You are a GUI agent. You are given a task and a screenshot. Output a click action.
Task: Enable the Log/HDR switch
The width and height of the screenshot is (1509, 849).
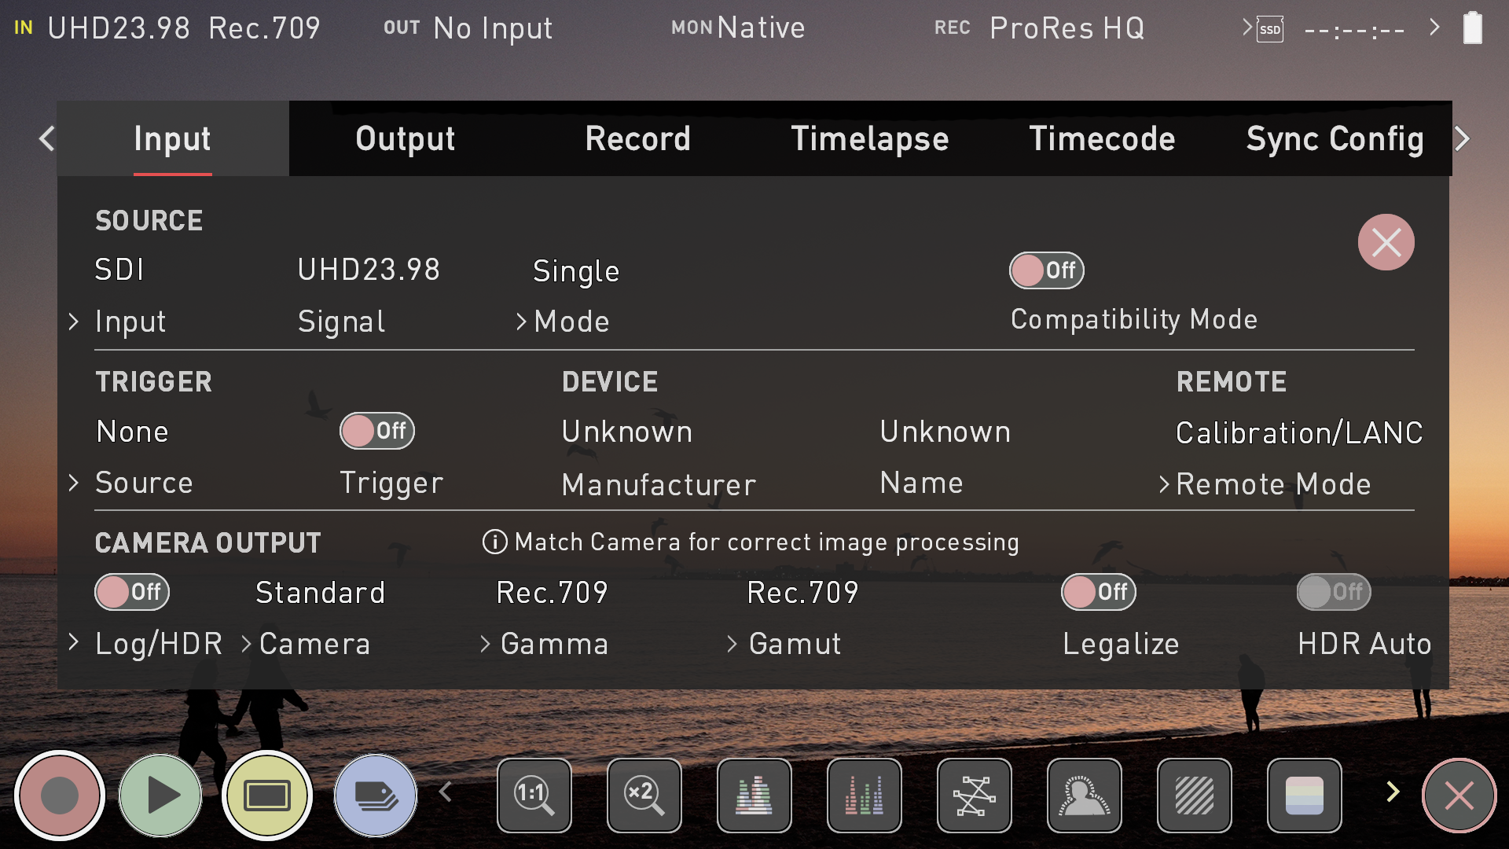132,592
